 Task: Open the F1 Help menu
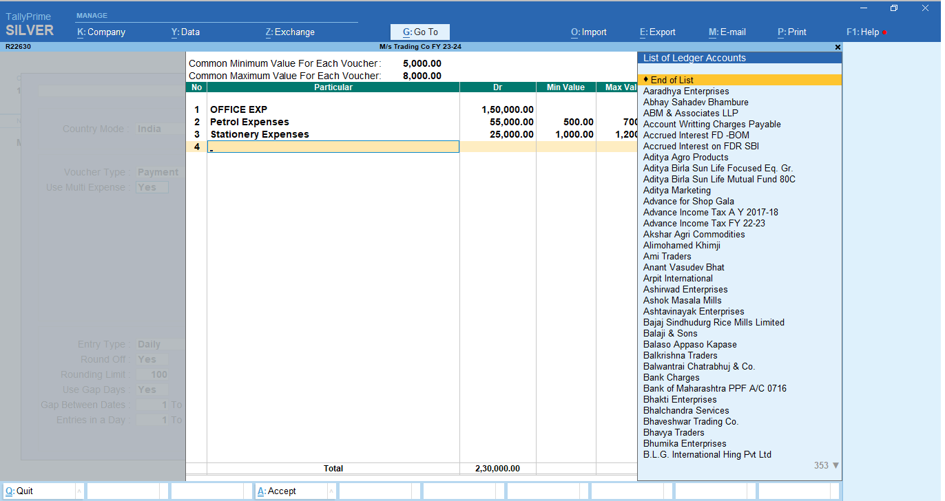[863, 32]
